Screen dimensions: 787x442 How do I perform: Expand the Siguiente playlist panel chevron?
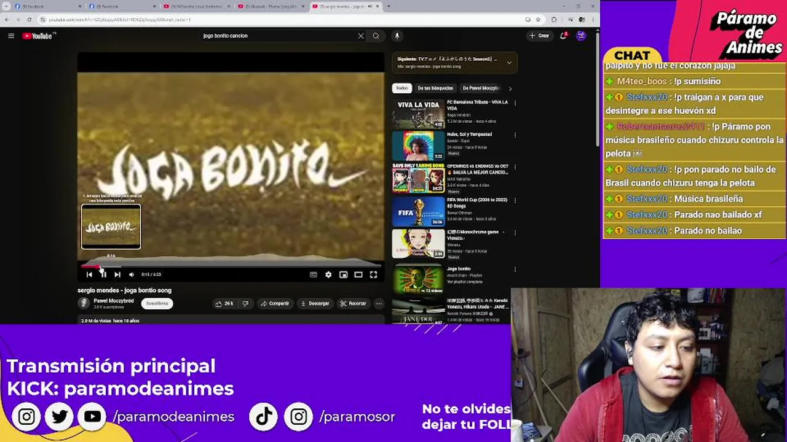(508, 62)
